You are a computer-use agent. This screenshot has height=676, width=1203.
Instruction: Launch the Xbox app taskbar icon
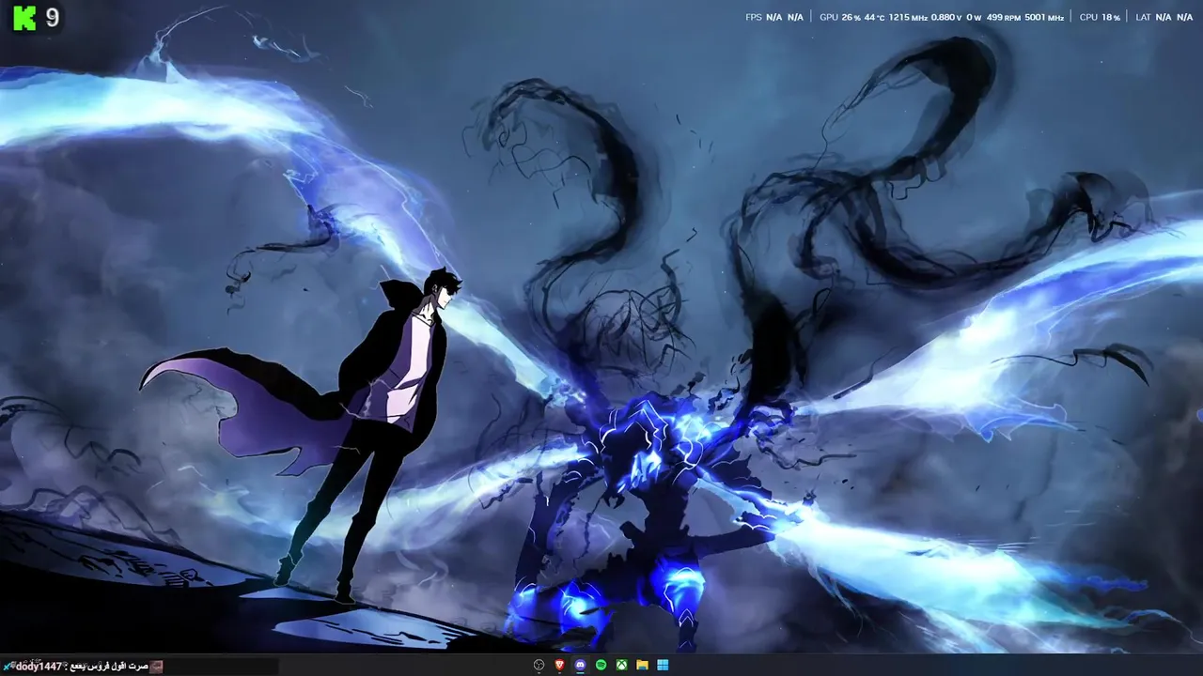(622, 665)
